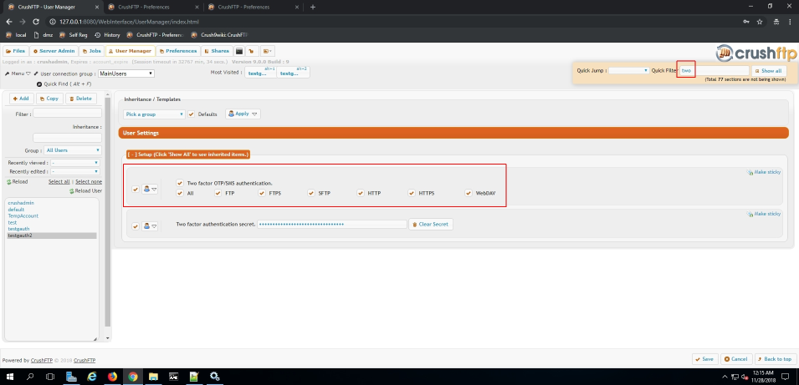This screenshot has width=799, height=385.
Task: Click the incognito icon in the browser toolbar
Action: tap(776, 22)
